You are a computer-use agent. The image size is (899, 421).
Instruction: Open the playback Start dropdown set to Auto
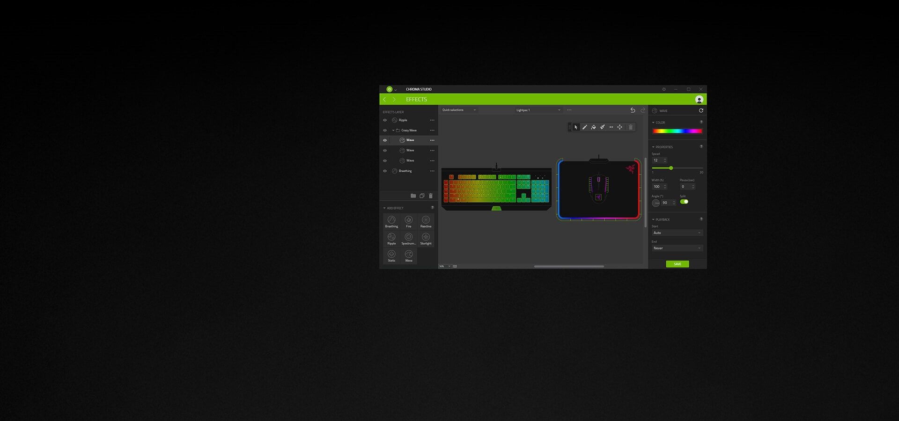click(677, 232)
